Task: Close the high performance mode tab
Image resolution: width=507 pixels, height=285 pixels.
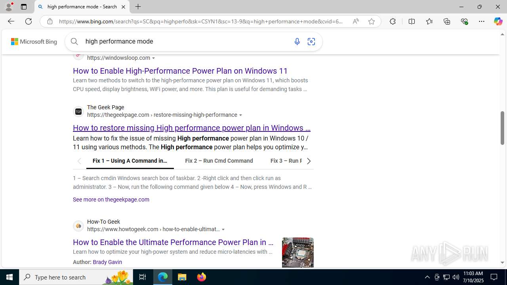Action: pyautogui.click(x=123, y=7)
